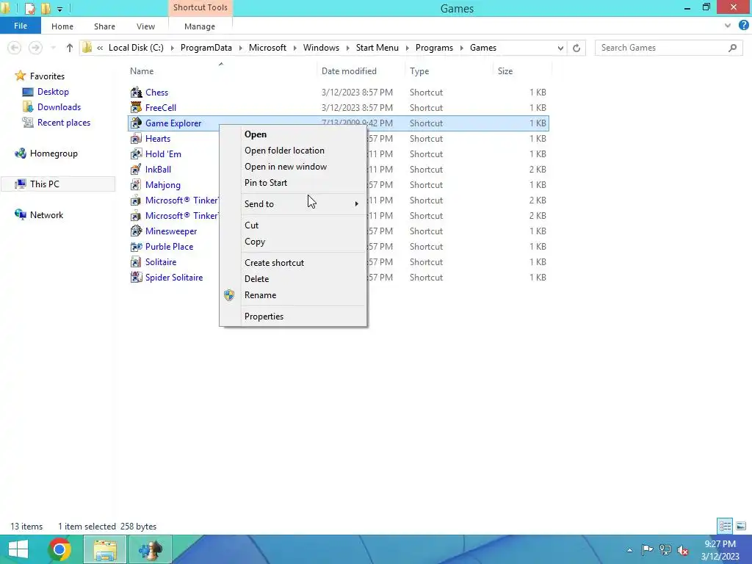Click the InkBall shortcut icon
The height and width of the screenshot is (564, 752).
click(136, 170)
